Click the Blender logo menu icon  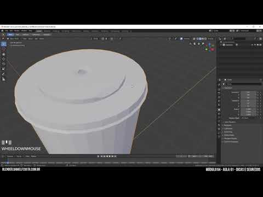2,31
